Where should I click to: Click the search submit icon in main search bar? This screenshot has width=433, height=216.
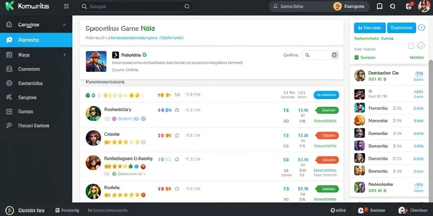pyautogui.click(x=187, y=6)
